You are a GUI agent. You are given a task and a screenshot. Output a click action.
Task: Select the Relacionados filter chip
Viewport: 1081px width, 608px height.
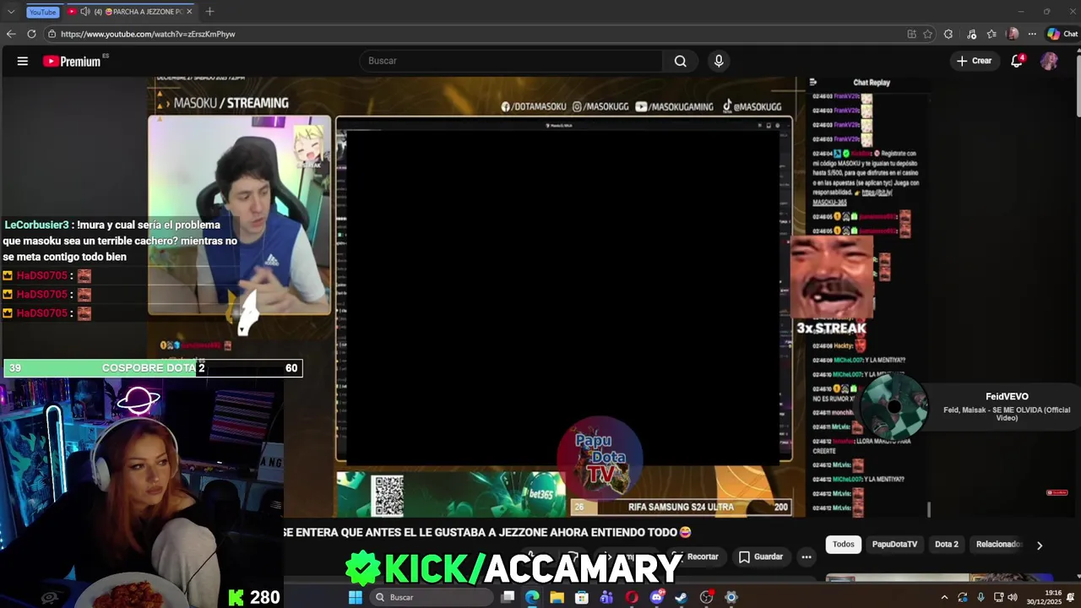pyautogui.click(x=999, y=544)
